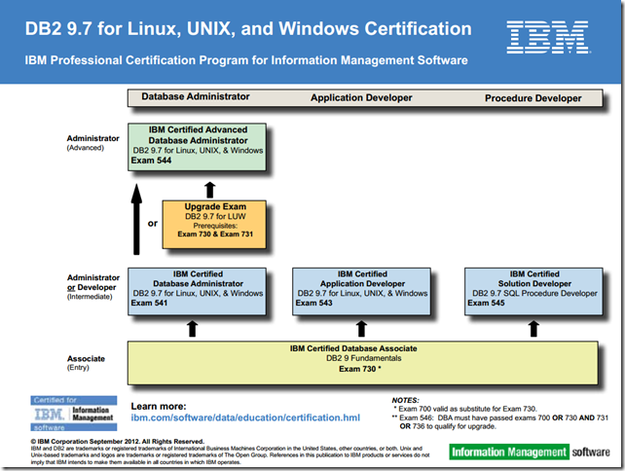Click the 'Exam 541' text
Screen dimensions: 625x471
click(149, 304)
